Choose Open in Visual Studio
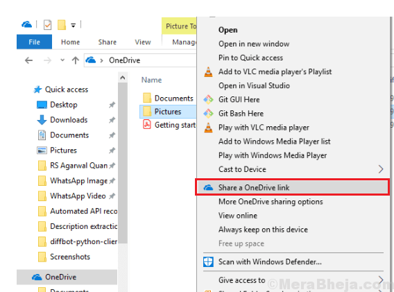 (x=254, y=86)
